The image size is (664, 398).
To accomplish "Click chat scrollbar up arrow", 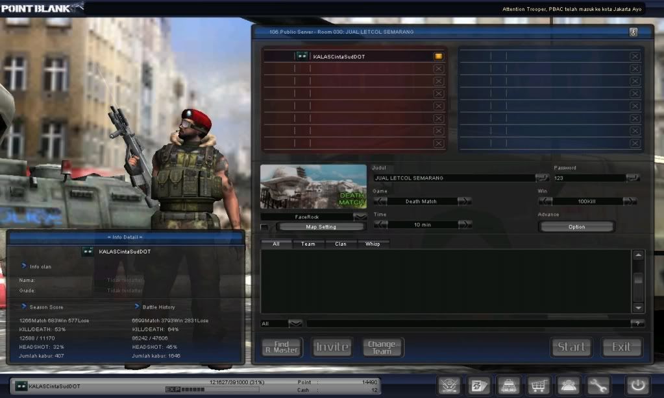I will pos(638,255).
